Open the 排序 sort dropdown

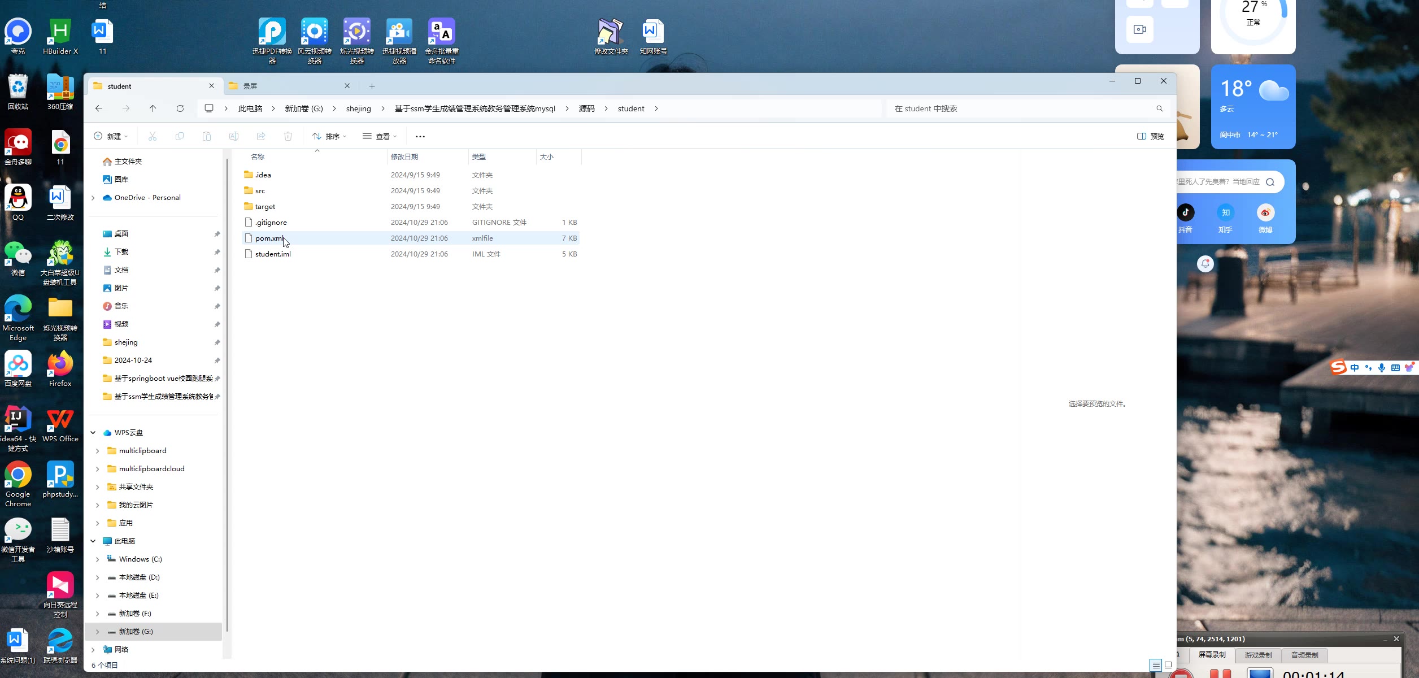[x=330, y=136]
